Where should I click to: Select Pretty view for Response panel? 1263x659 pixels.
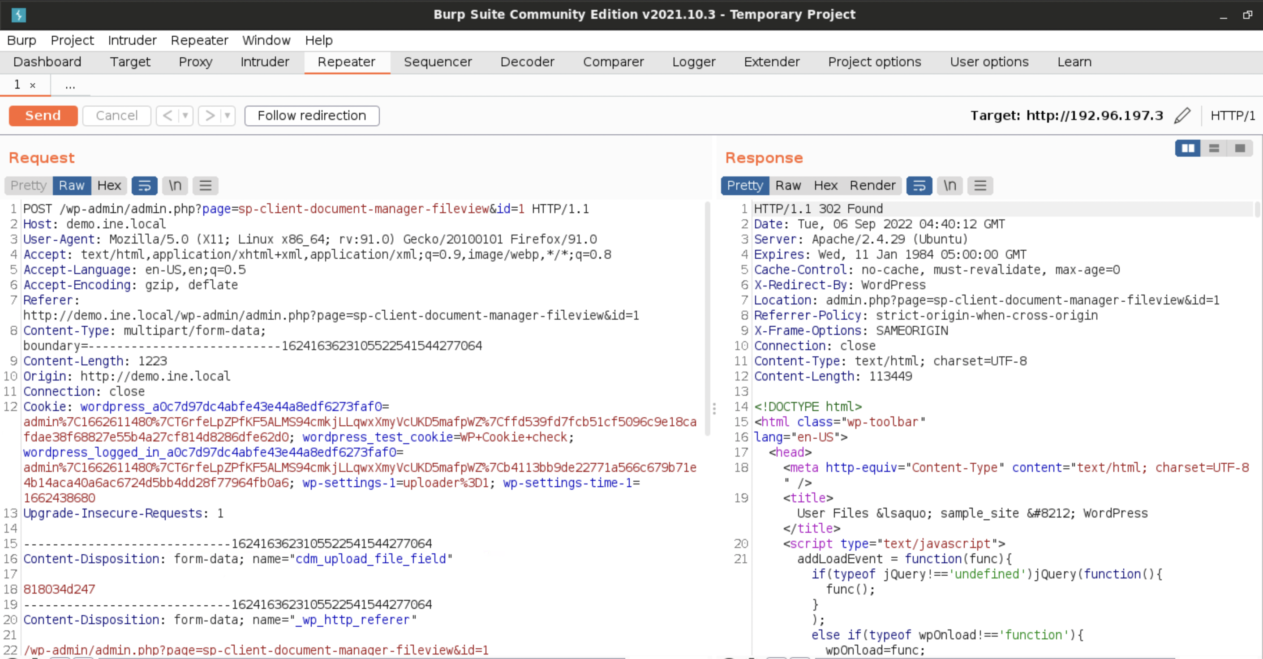[744, 184]
